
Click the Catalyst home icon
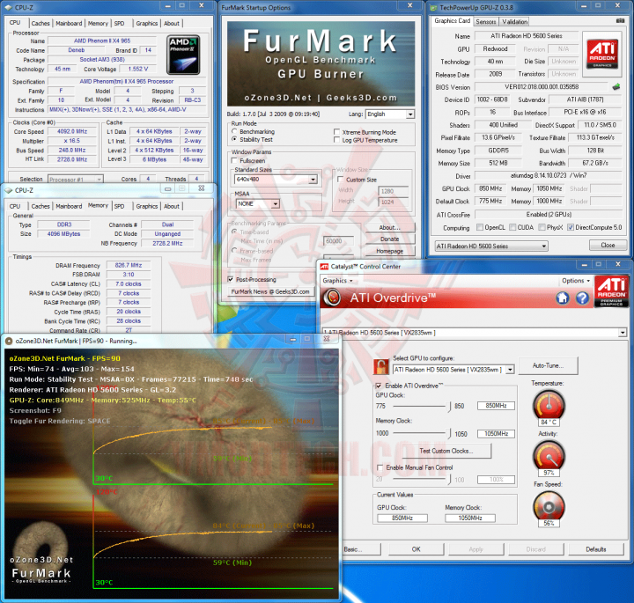click(x=563, y=298)
